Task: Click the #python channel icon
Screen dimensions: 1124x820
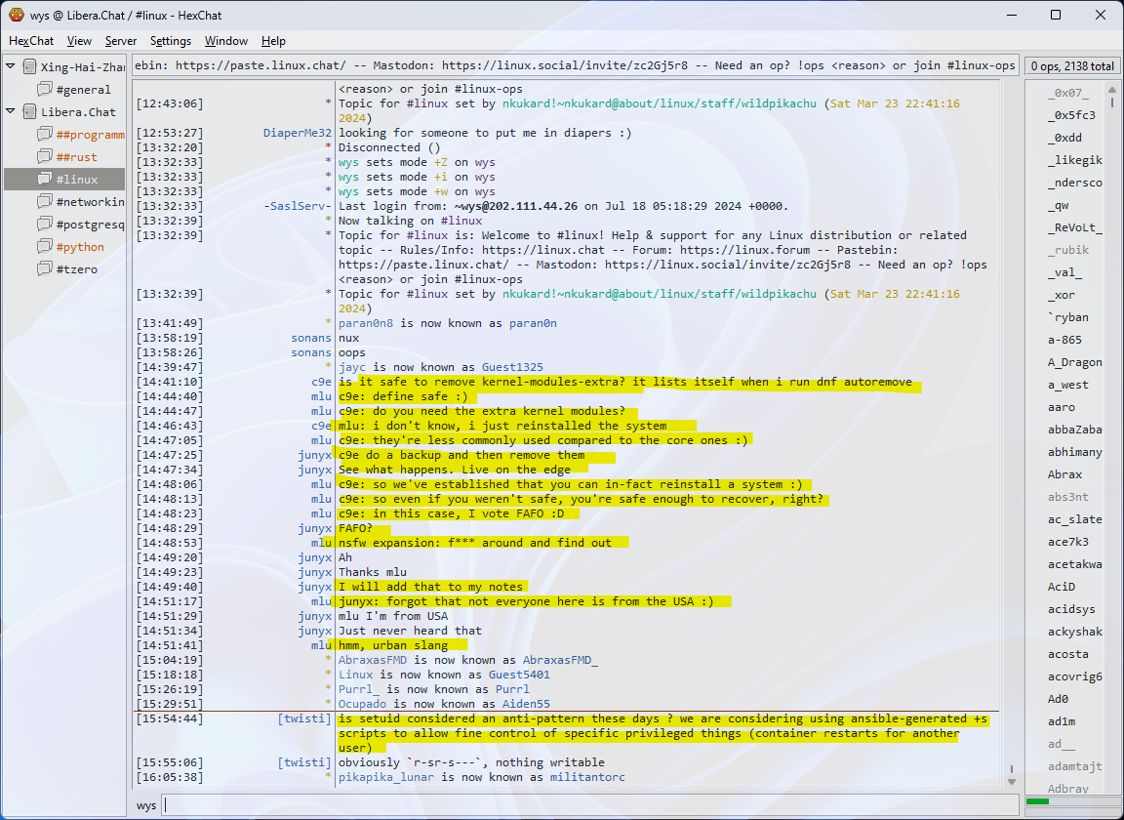Action: pos(45,247)
